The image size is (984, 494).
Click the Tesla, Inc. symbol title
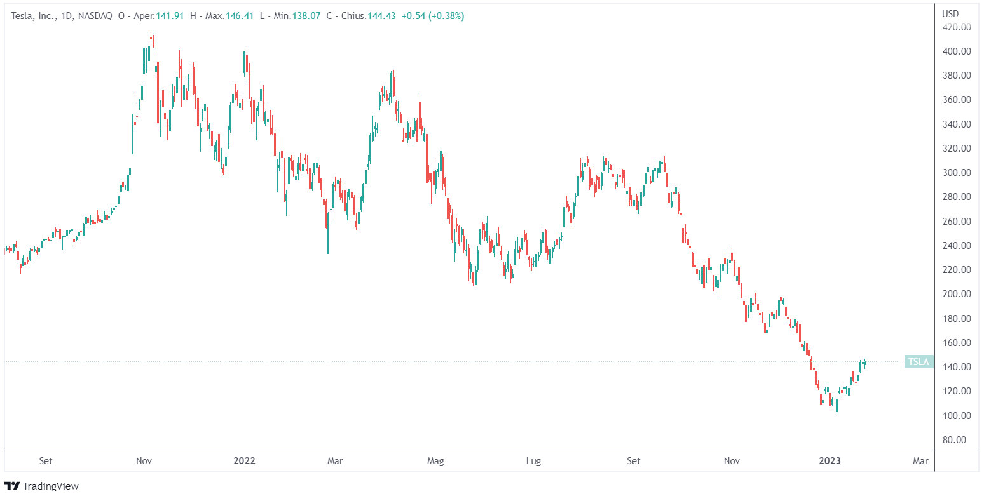(x=34, y=16)
